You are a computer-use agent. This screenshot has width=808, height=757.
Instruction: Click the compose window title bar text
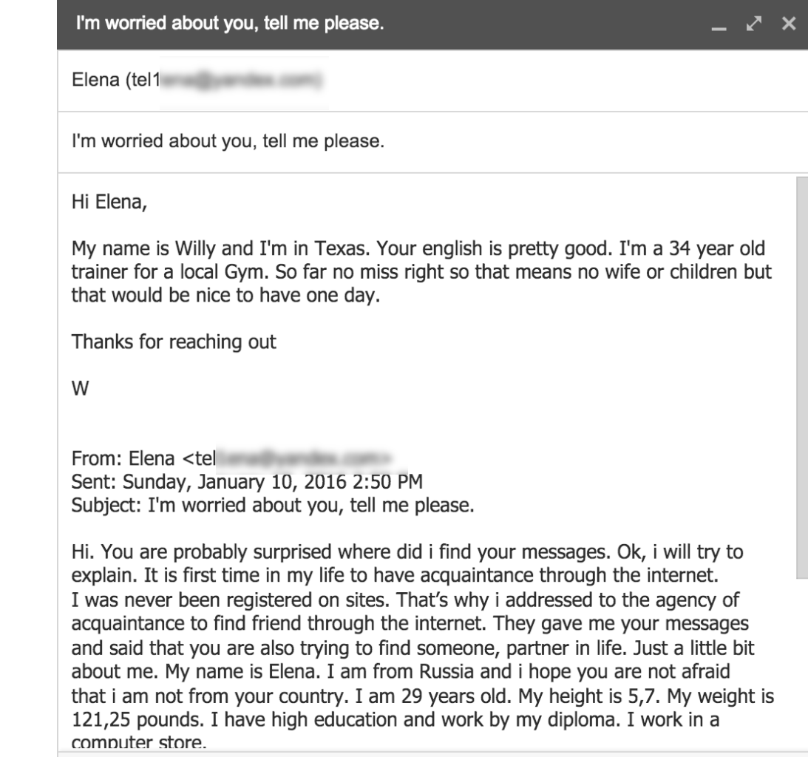coord(228,24)
